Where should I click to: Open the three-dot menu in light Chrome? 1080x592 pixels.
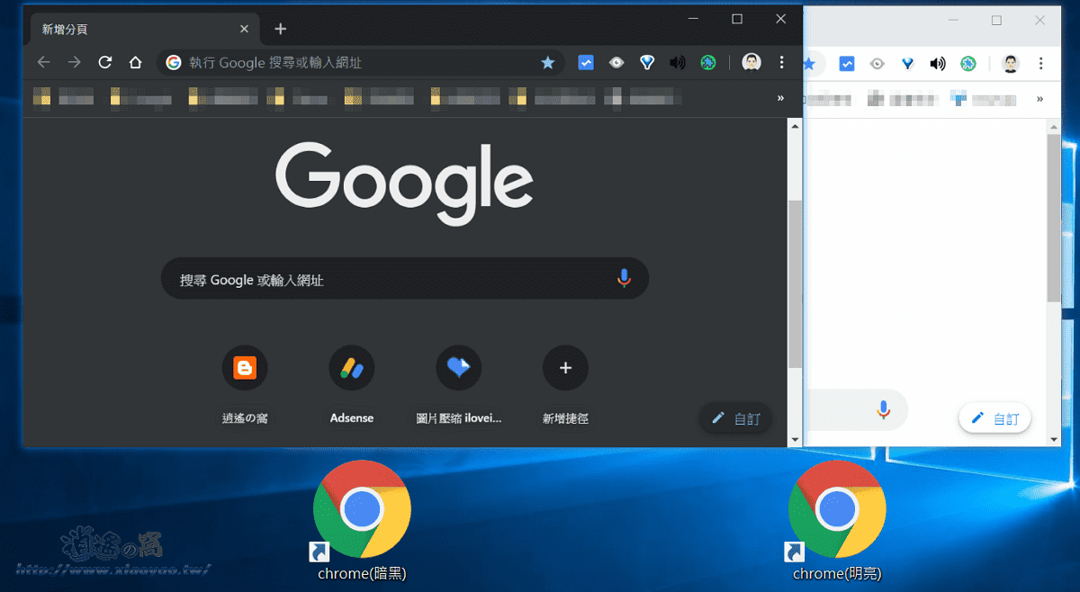pyautogui.click(x=1041, y=64)
